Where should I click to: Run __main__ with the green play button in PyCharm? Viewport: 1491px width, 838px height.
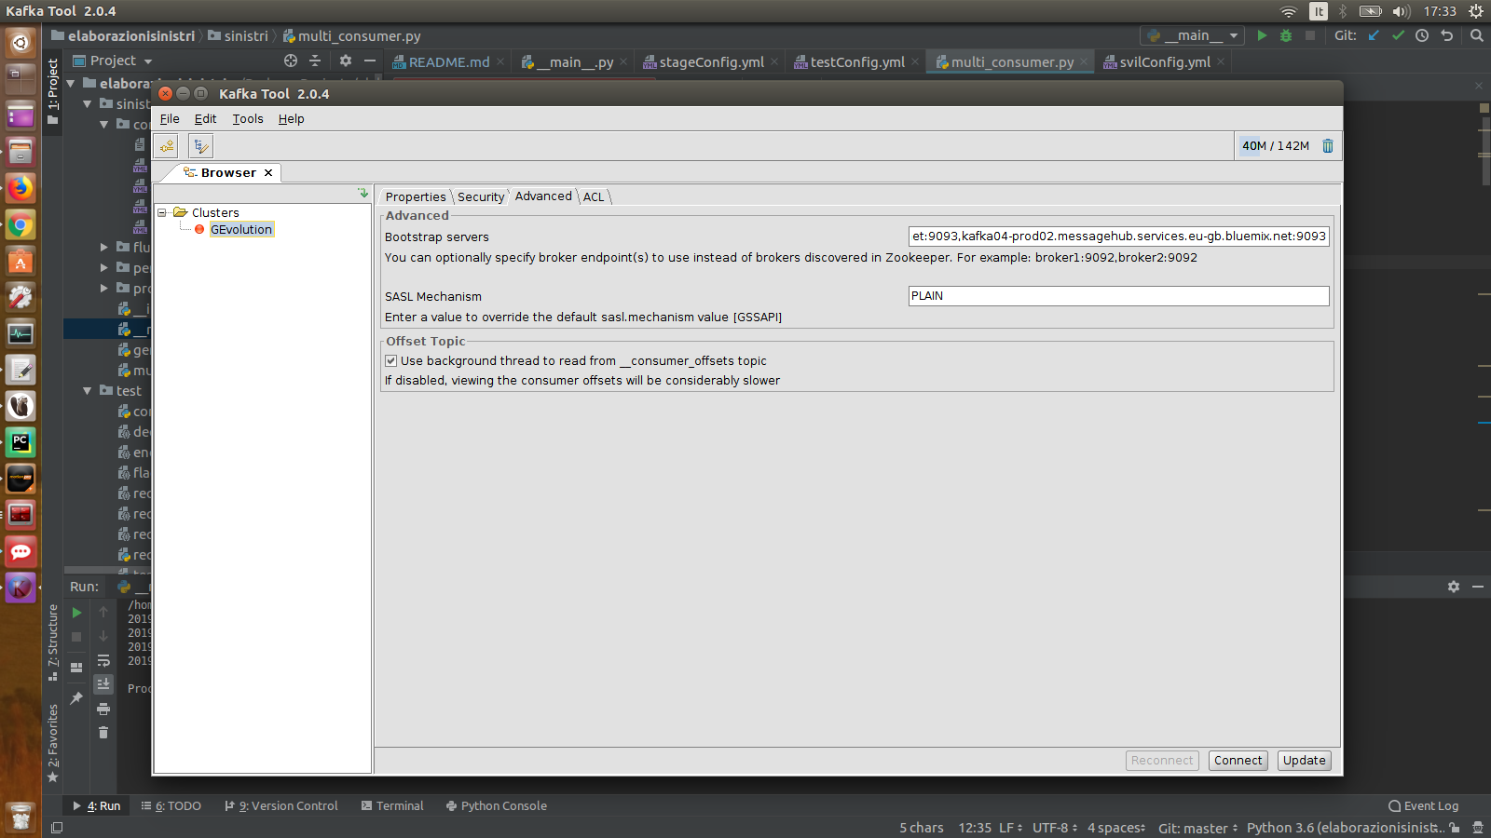[1262, 35]
